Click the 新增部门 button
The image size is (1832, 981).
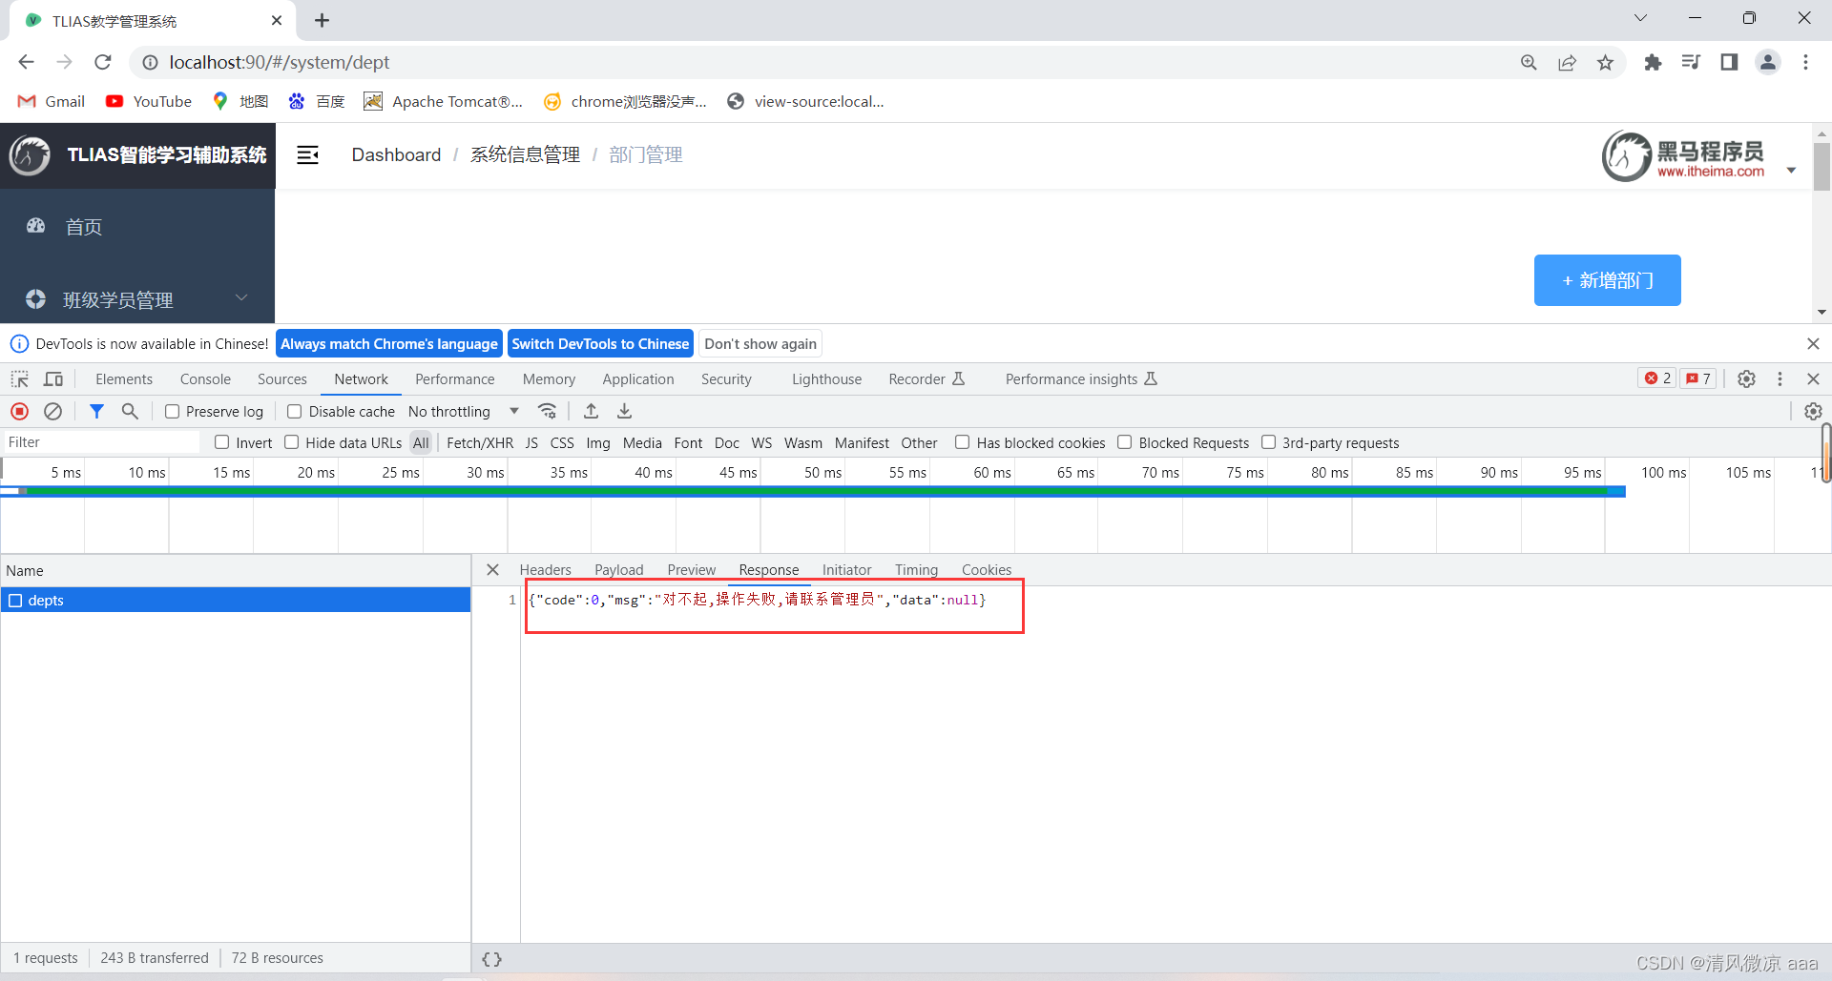click(x=1607, y=280)
